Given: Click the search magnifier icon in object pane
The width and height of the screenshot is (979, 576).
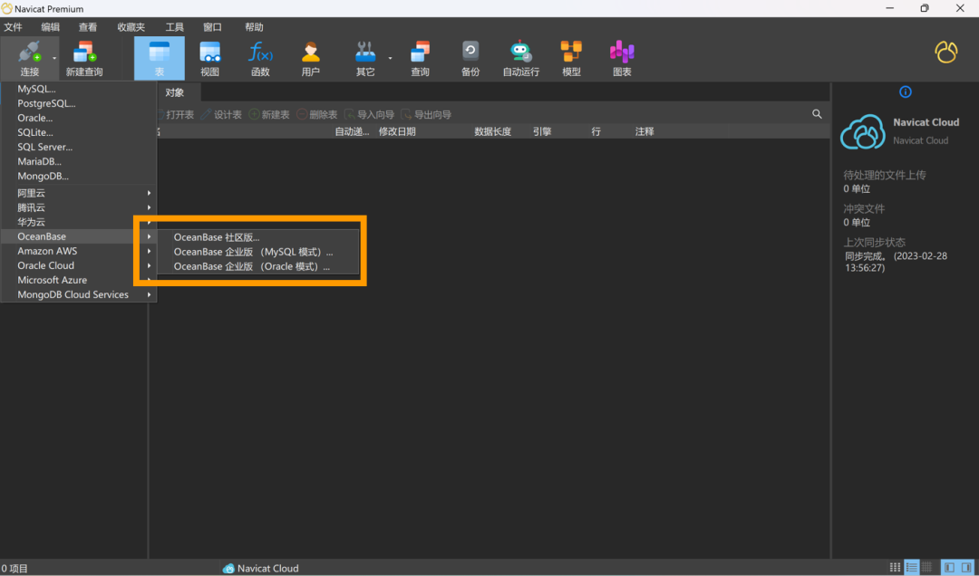Looking at the screenshot, I should click(817, 114).
